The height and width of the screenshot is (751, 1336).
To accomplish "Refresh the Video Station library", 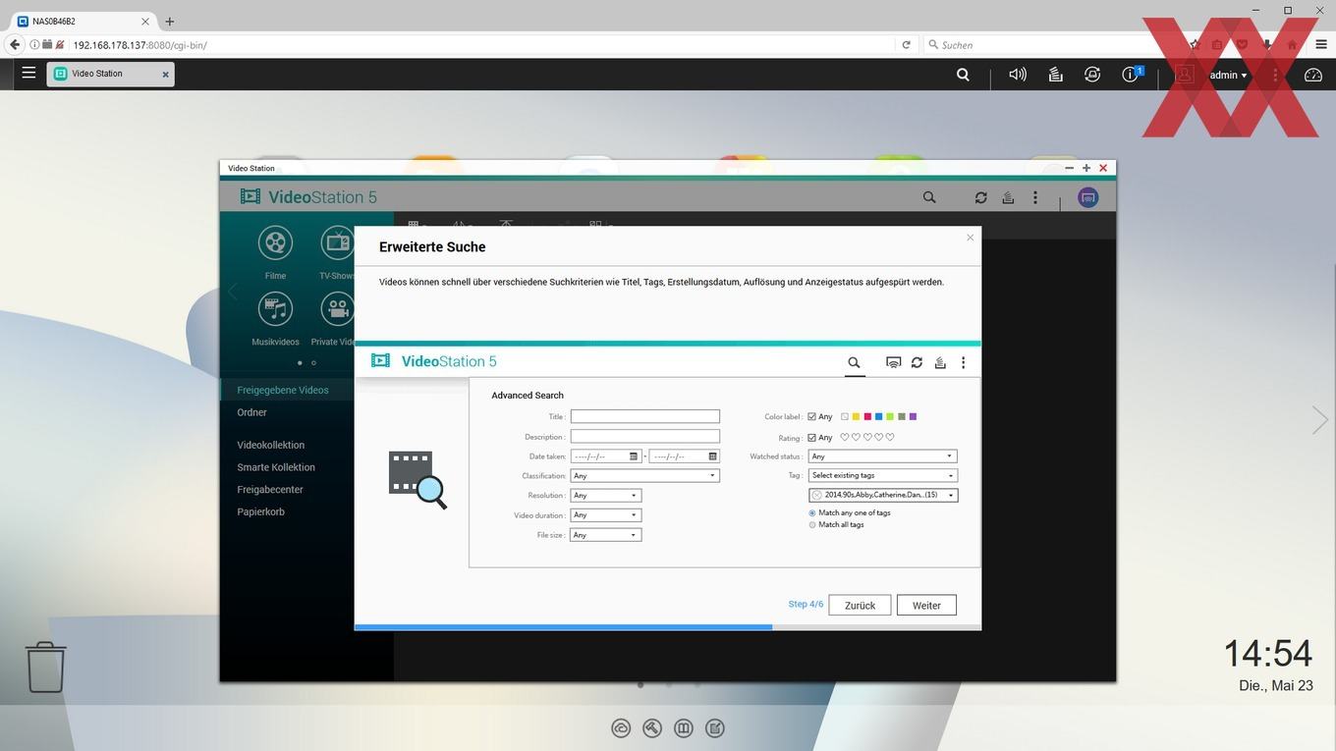I will point(980,197).
